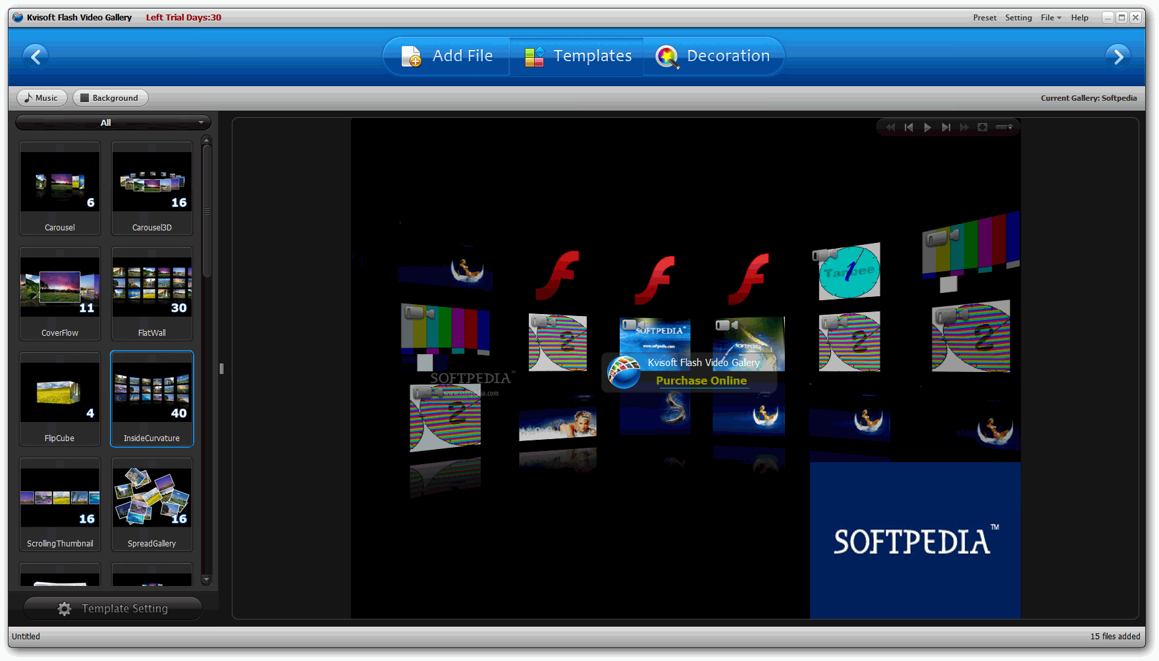Open the Add File tab
The height and width of the screenshot is (661, 1159).
(x=447, y=56)
